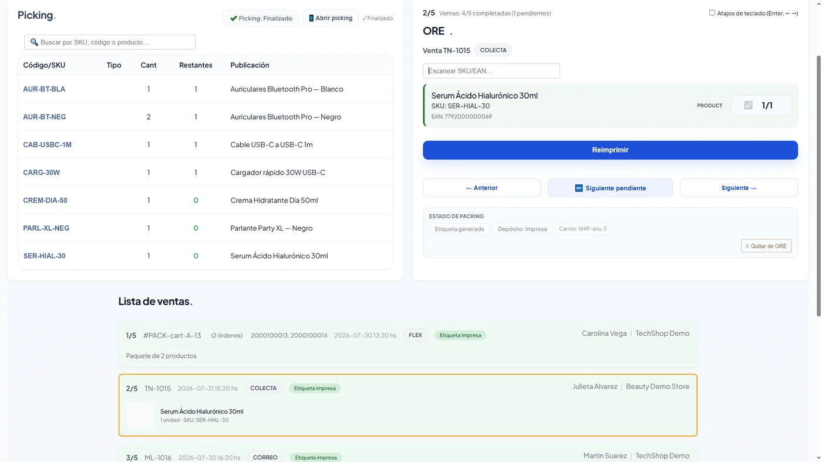Screen dimensions: 822x462
Task: Remove the sale using Quitar de ORE
Action: click(x=766, y=246)
